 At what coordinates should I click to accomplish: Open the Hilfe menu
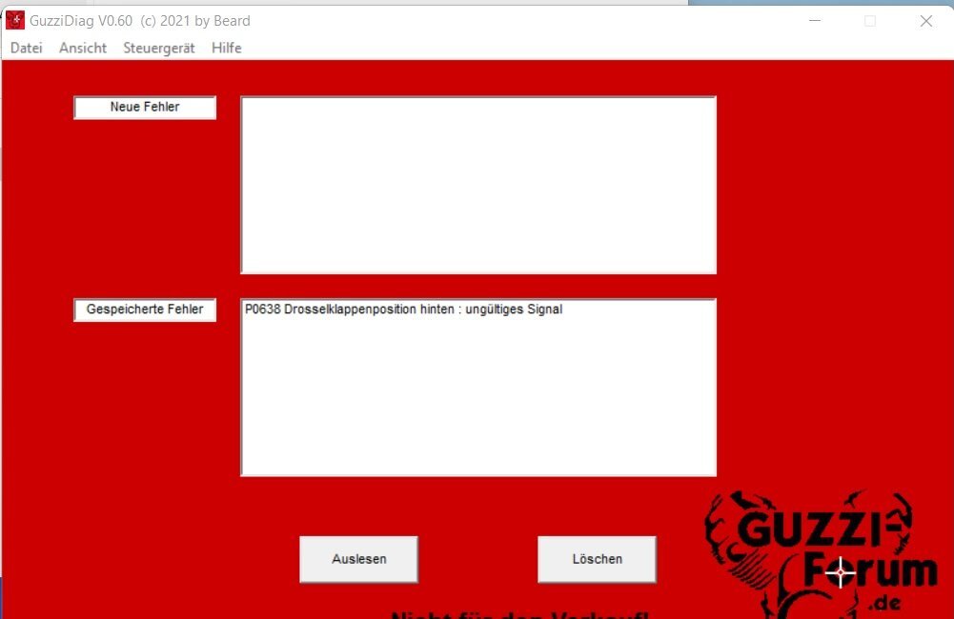click(x=227, y=48)
